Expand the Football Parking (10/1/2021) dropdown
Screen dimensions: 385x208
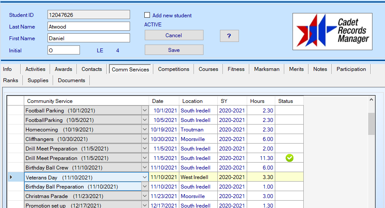coord(144,111)
